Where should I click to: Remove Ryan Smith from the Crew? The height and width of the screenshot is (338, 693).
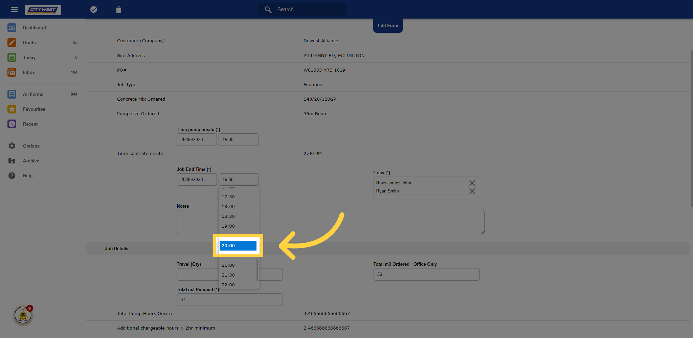(x=472, y=191)
